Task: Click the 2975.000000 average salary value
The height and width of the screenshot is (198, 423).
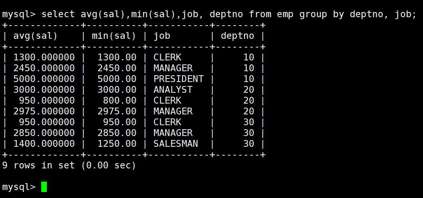Action: pos(44,111)
